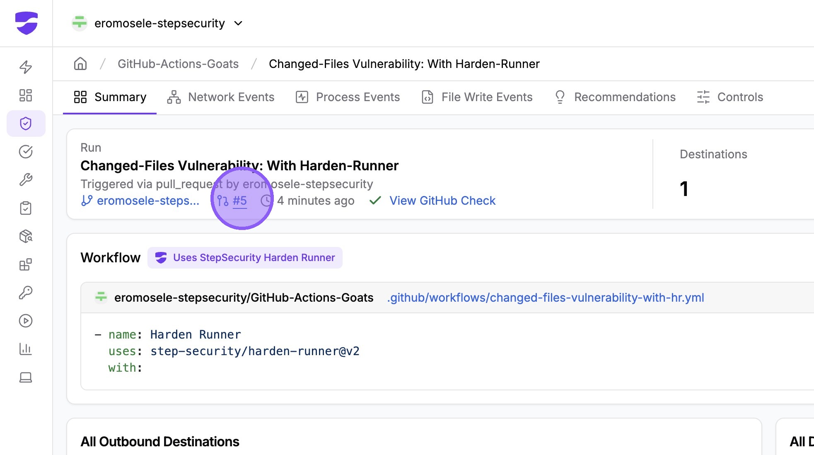Click the StepSecurity logo in the sidebar
Screen dimensions: 814x455
(26, 23)
